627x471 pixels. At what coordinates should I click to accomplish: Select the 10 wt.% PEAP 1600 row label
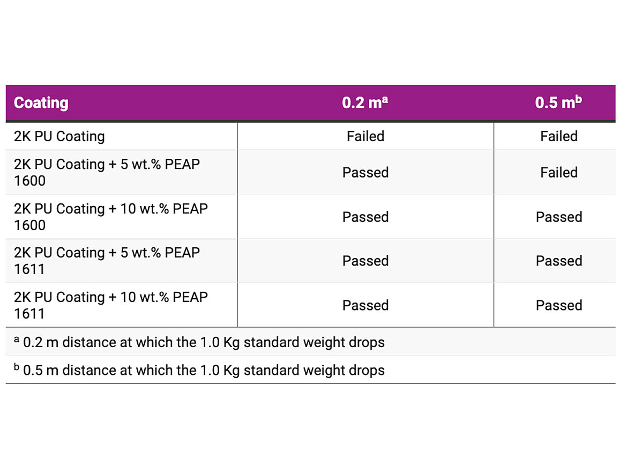[111, 217]
